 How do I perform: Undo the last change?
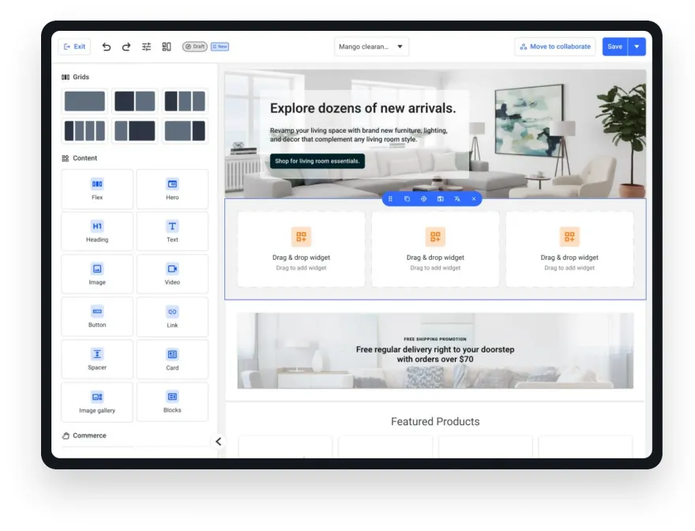(x=106, y=47)
